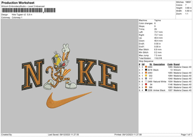
Task: Select stitch count 2256 in row 9
Action: pyautogui.click(x=150, y=90)
